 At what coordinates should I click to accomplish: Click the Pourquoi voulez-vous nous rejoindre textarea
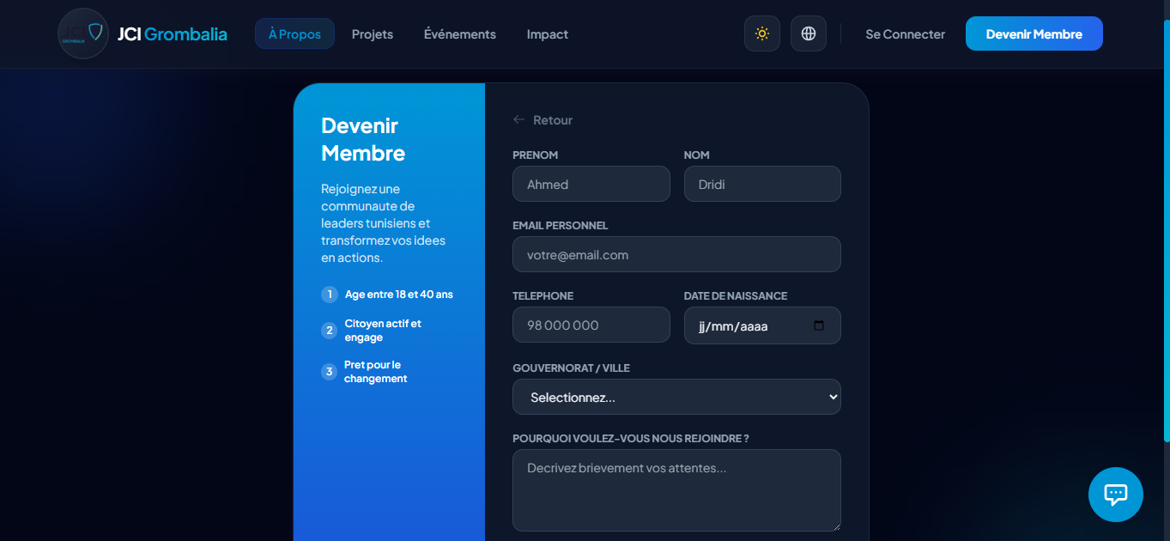pyautogui.click(x=676, y=490)
